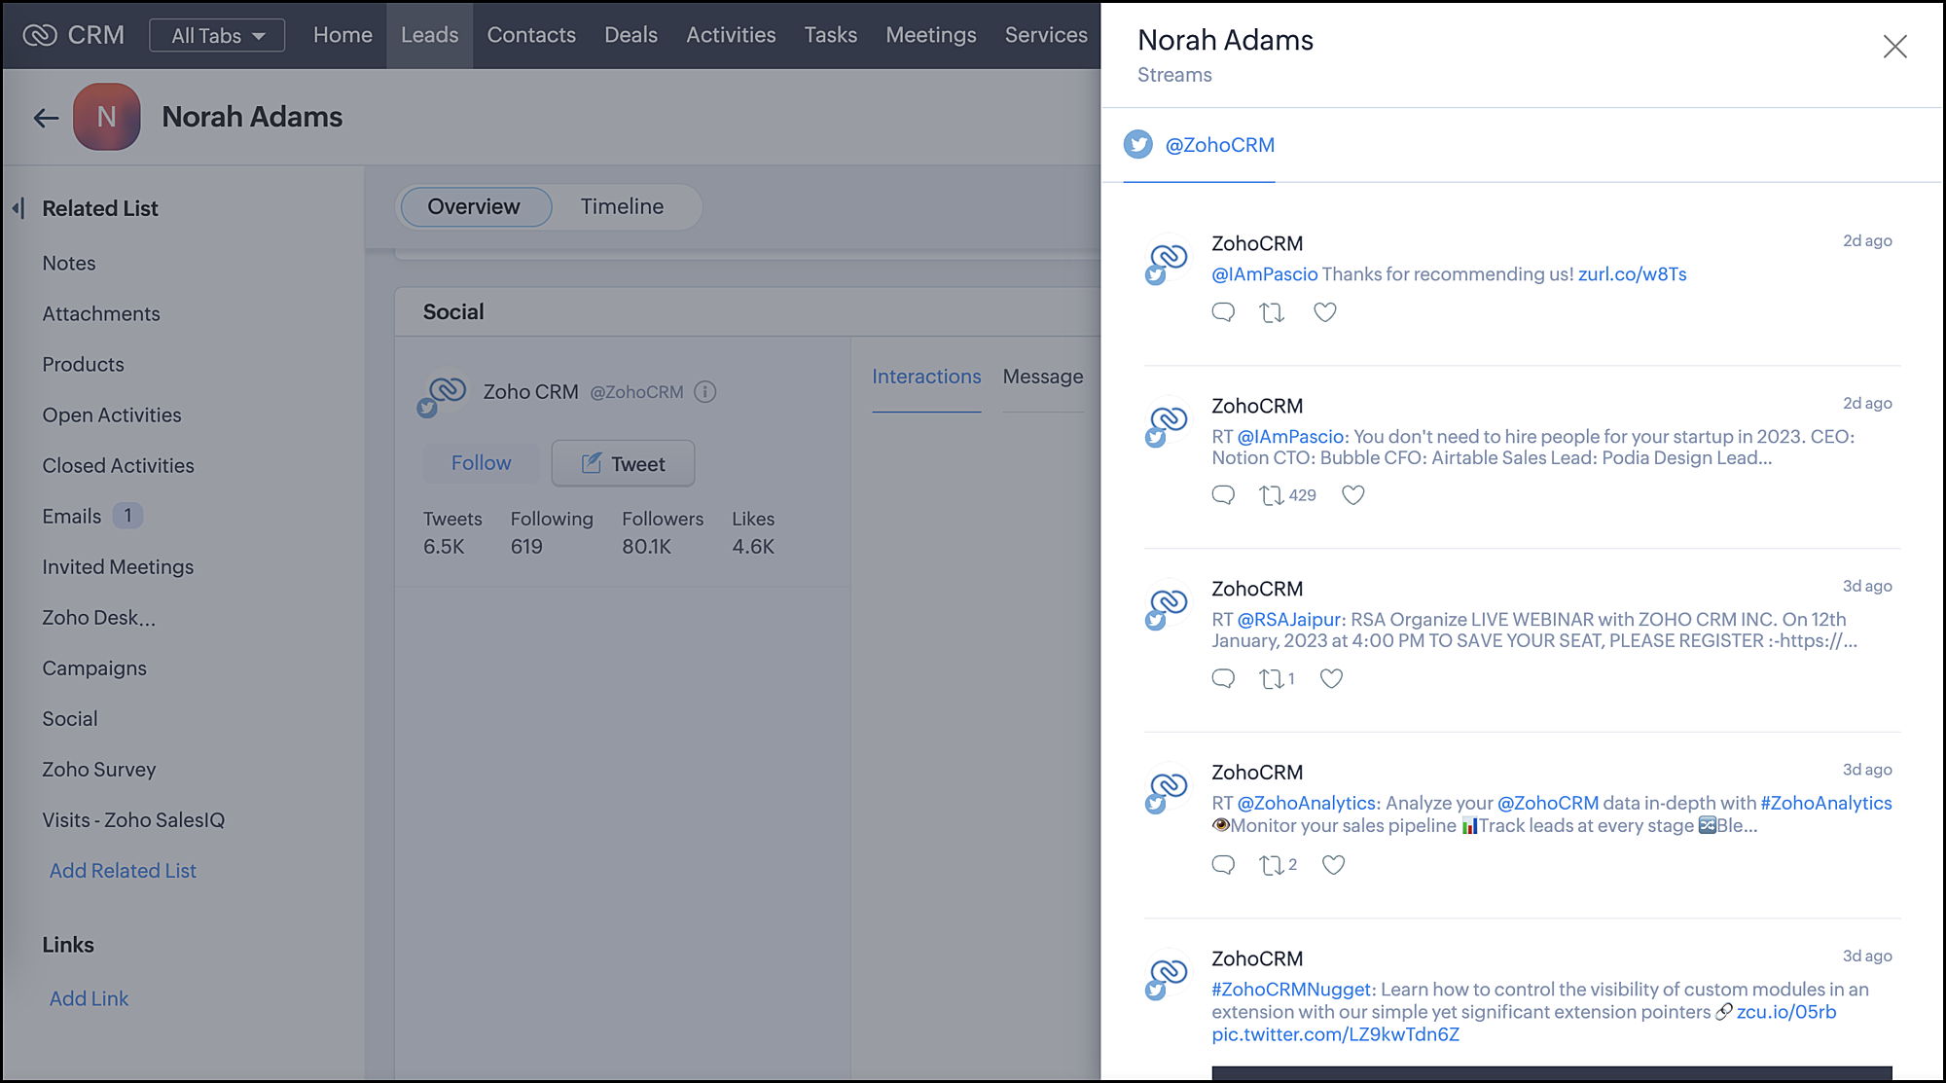Retweet the tweet with 429 retweets
Image resolution: width=1946 pixels, height=1083 pixels.
click(1272, 495)
